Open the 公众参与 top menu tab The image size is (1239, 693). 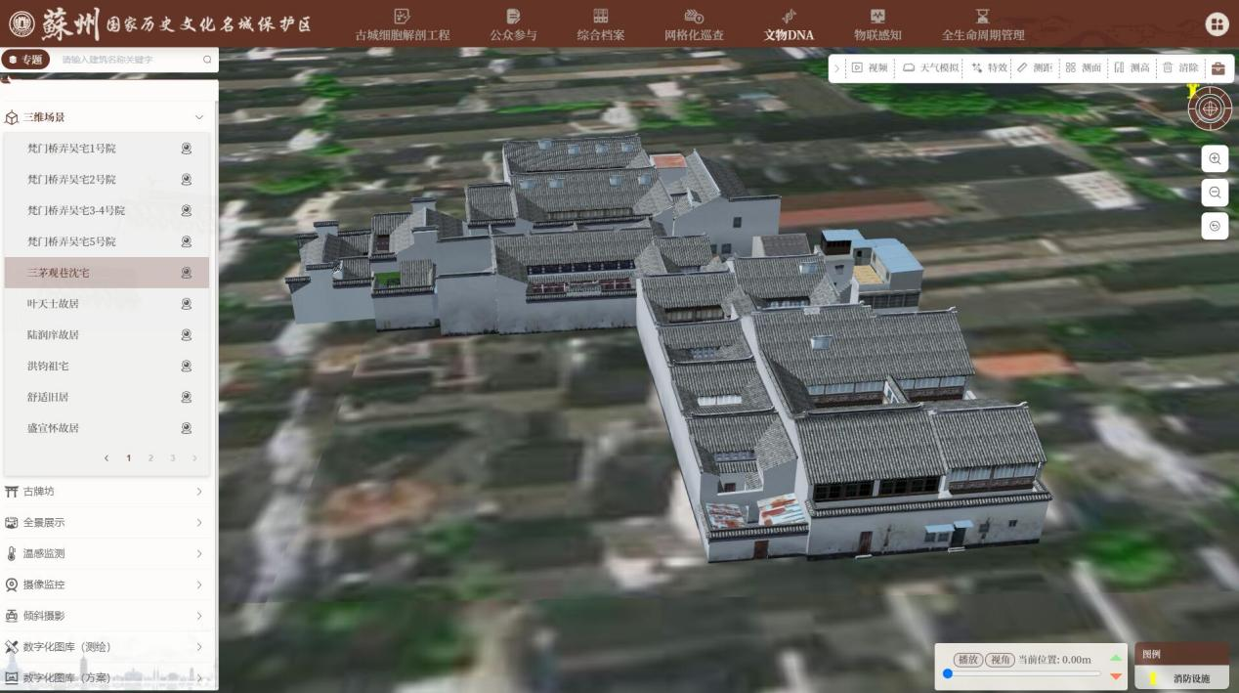(x=513, y=24)
